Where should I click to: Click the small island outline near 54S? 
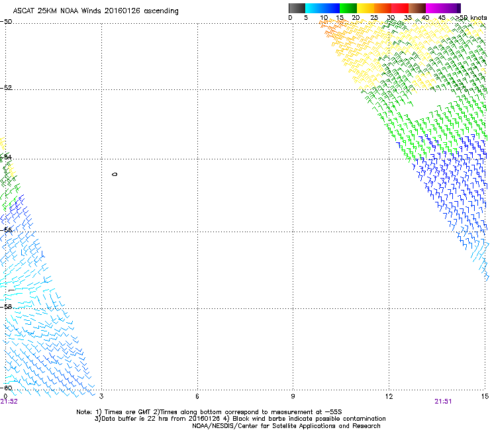coord(115,174)
